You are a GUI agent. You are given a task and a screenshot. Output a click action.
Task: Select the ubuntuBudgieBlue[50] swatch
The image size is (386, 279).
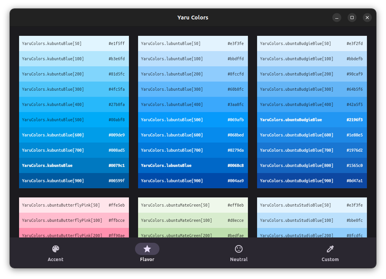(x=312, y=43)
